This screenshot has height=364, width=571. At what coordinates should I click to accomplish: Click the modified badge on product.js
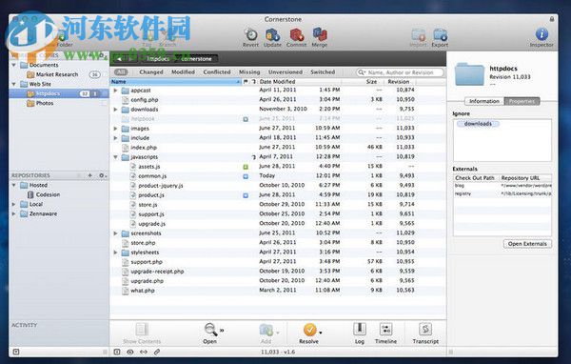tap(246, 195)
